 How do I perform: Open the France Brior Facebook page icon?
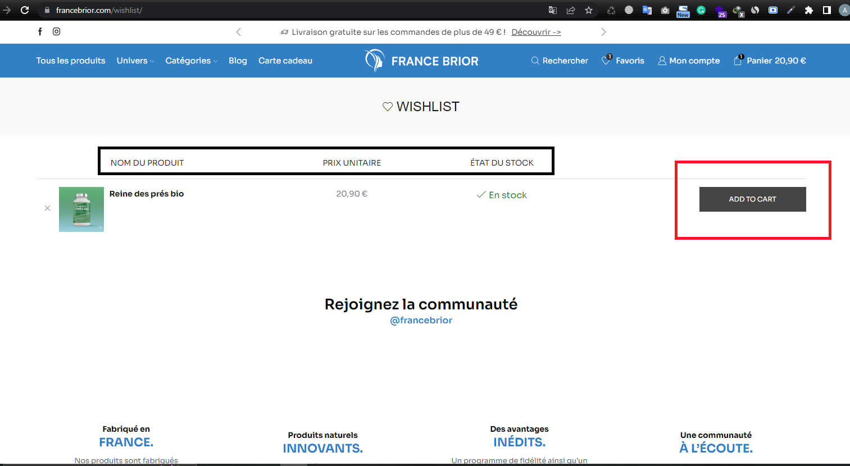(x=40, y=31)
